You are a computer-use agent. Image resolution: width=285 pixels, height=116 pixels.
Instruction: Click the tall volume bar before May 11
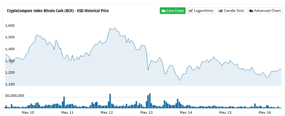tap(64, 102)
